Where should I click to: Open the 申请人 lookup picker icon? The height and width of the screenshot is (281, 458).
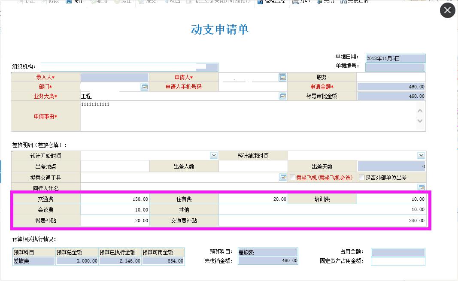coord(282,77)
